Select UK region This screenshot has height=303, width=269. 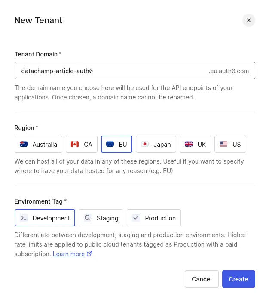195,144
